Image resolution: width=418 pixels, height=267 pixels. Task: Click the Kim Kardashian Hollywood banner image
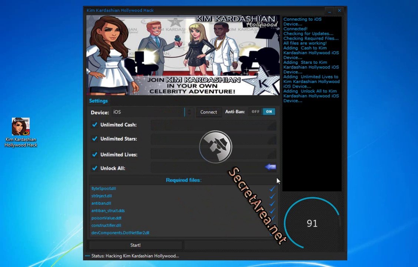coord(183,55)
